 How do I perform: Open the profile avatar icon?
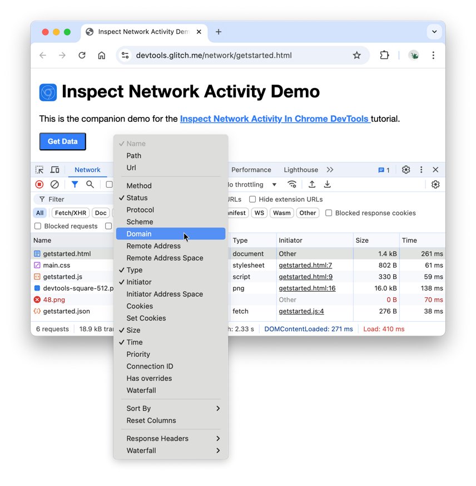pyautogui.click(x=414, y=56)
